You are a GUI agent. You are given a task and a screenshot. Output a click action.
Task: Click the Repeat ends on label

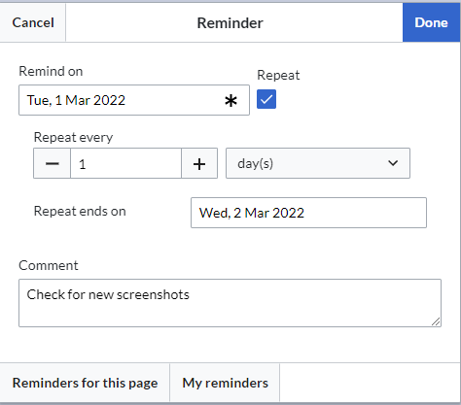click(80, 211)
